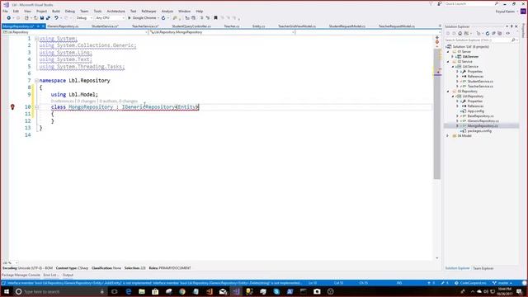Screen dimensions: 528x297
Task: Open the Lbl.Repository.MongoRepository type dropdown
Action: click(222, 32)
